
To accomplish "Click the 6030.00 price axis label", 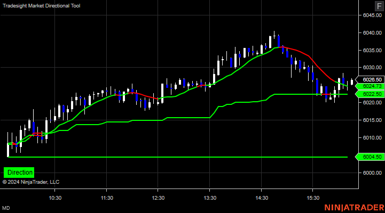I will [x=372, y=67].
